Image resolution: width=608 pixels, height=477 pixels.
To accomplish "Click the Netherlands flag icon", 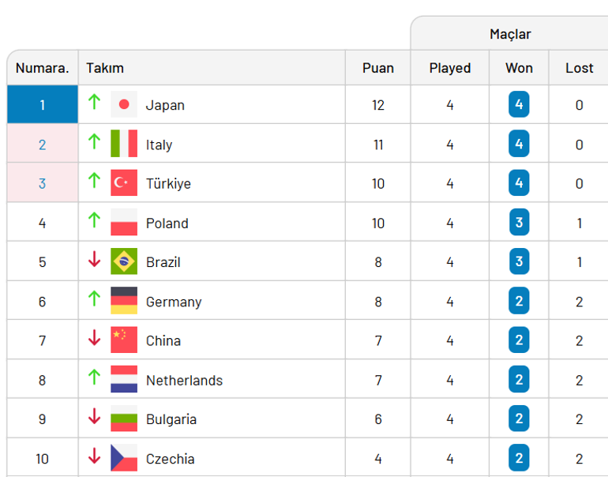I will pos(124,379).
